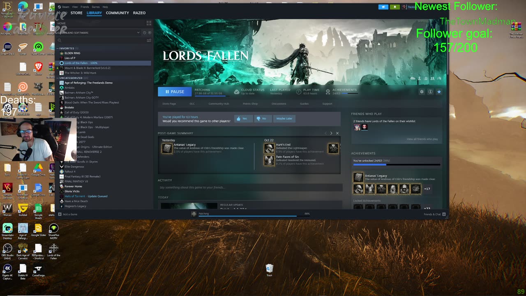Open the Support link
Image resolution: width=526 pixels, height=296 pixels.
point(327,104)
